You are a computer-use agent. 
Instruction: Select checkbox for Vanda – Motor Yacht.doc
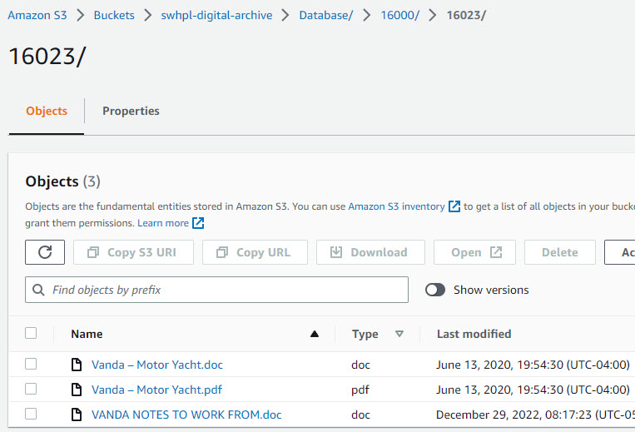[31, 364]
